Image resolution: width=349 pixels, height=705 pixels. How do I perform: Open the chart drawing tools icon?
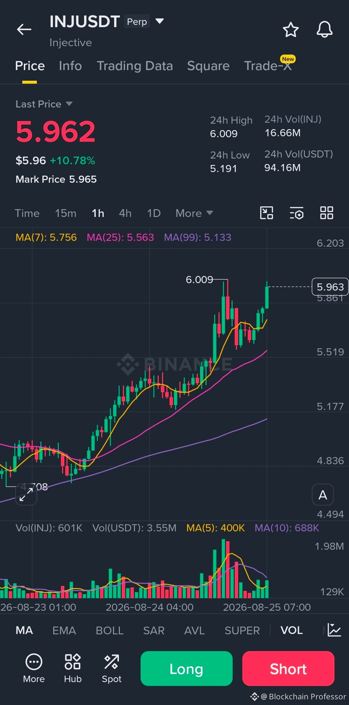pyautogui.click(x=267, y=213)
